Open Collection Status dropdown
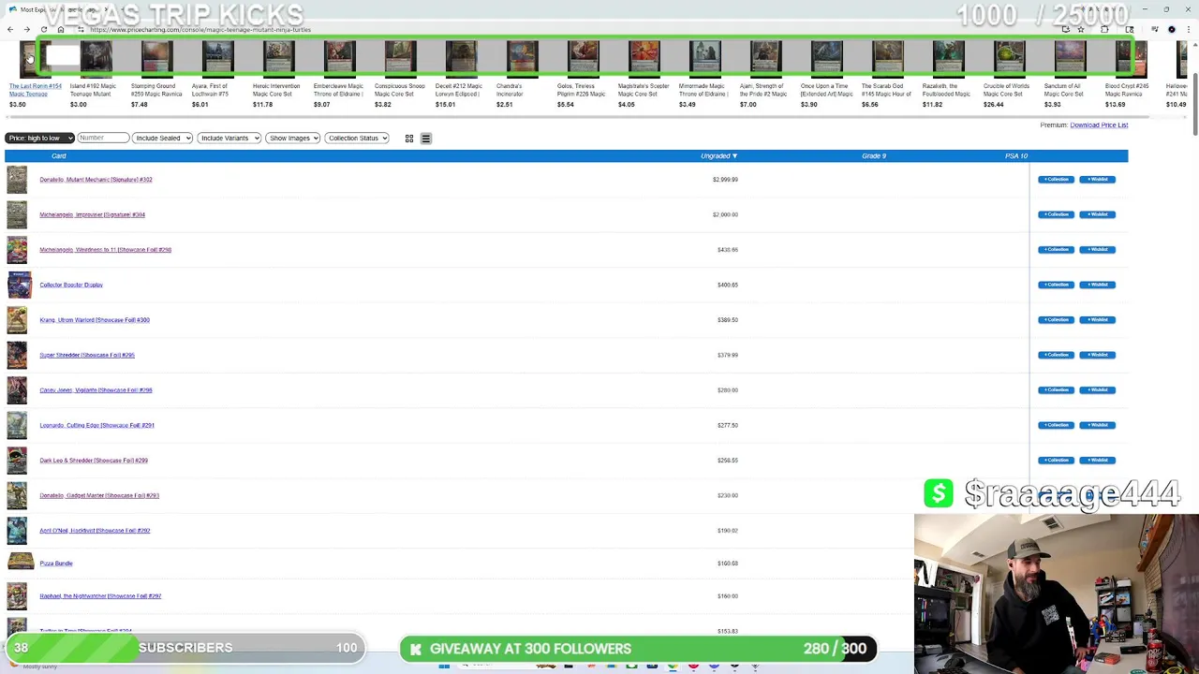The height and width of the screenshot is (674, 1199). [357, 139]
